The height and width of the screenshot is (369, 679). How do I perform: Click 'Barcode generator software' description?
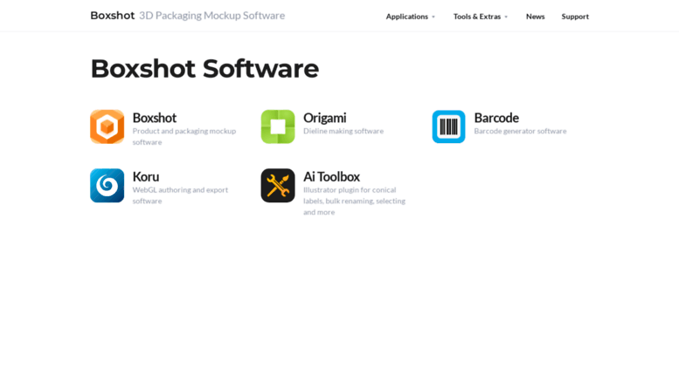point(520,131)
